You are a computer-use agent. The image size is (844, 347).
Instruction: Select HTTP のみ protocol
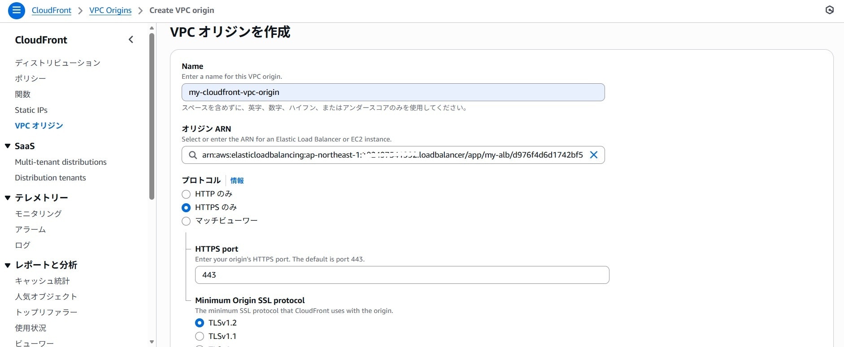pyautogui.click(x=186, y=194)
